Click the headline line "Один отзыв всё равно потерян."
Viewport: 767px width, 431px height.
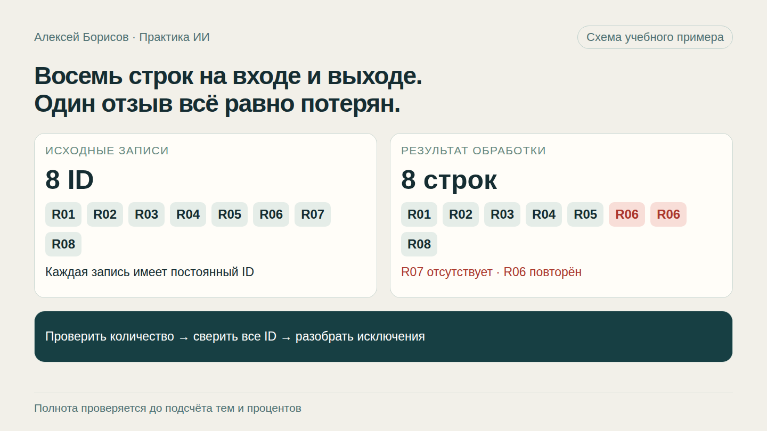[x=217, y=104]
